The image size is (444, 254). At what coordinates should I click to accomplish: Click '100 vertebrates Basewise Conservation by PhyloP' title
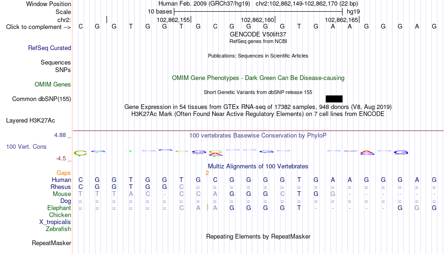[x=258, y=136]
